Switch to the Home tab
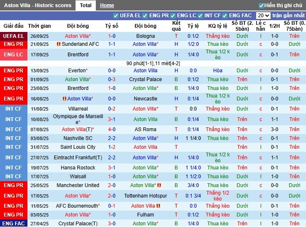This screenshot has height=227, width=306. click(x=107, y=5)
